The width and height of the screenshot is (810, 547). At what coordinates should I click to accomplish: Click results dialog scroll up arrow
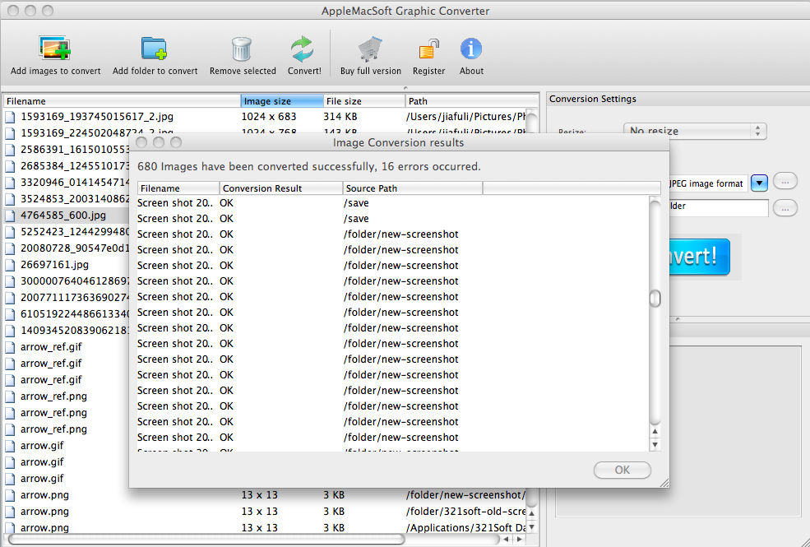pos(655,431)
